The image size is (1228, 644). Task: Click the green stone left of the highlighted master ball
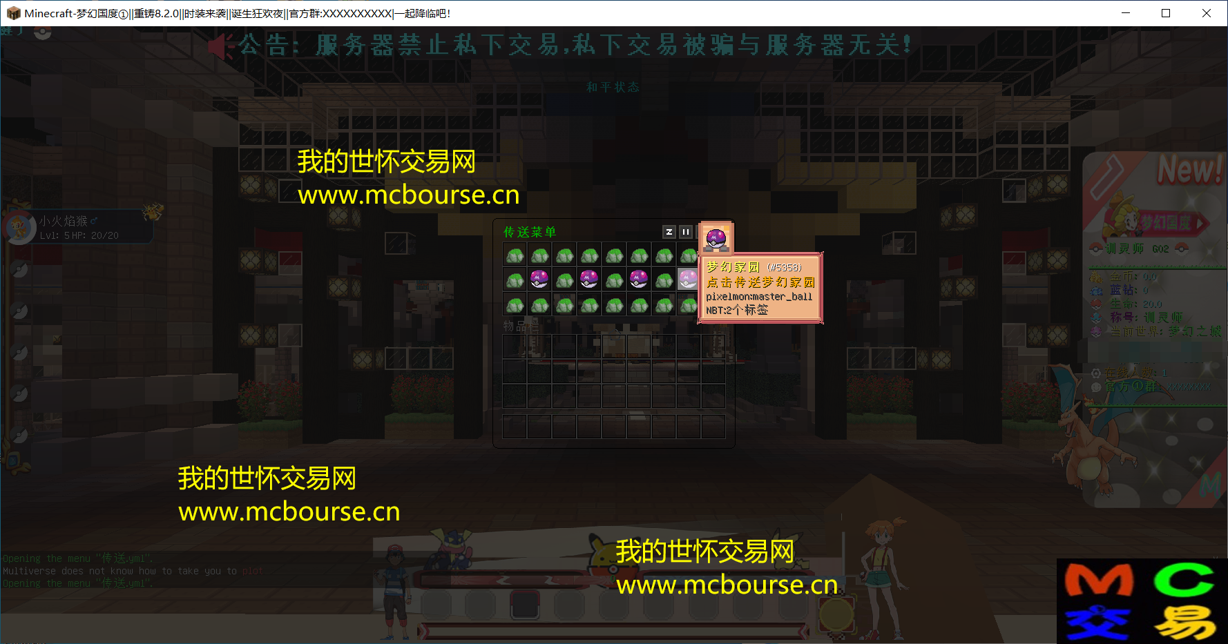664,280
